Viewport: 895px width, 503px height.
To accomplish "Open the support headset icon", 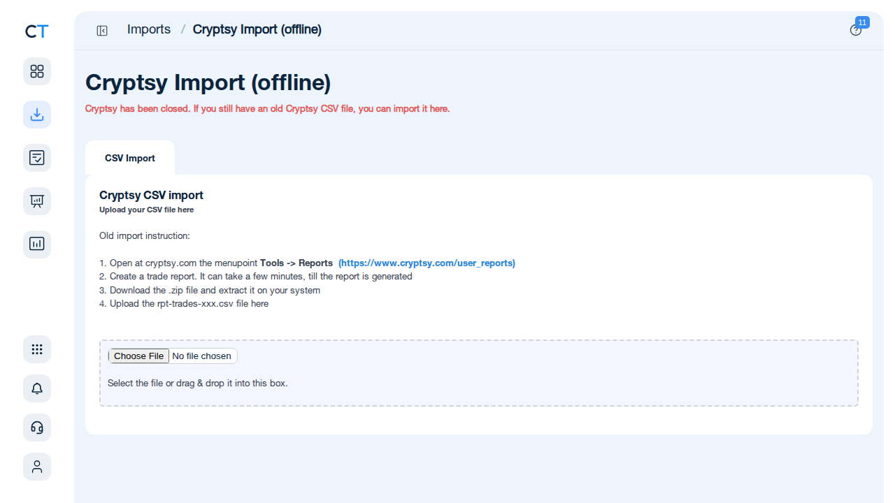I will pyautogui.click(x=37, y=428).
